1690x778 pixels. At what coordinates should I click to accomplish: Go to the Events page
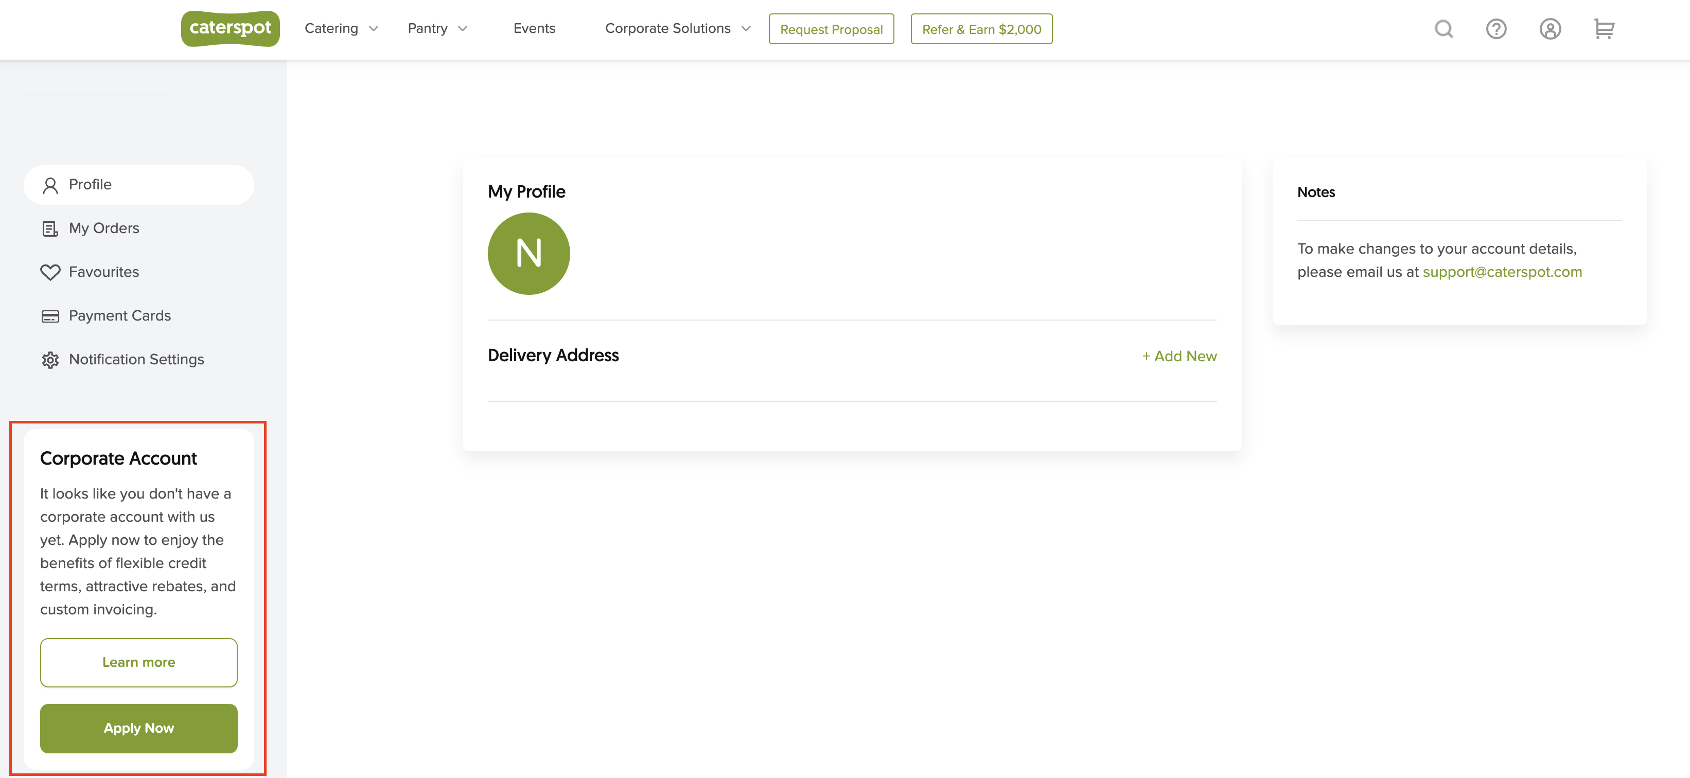click(x=534, y=28)
